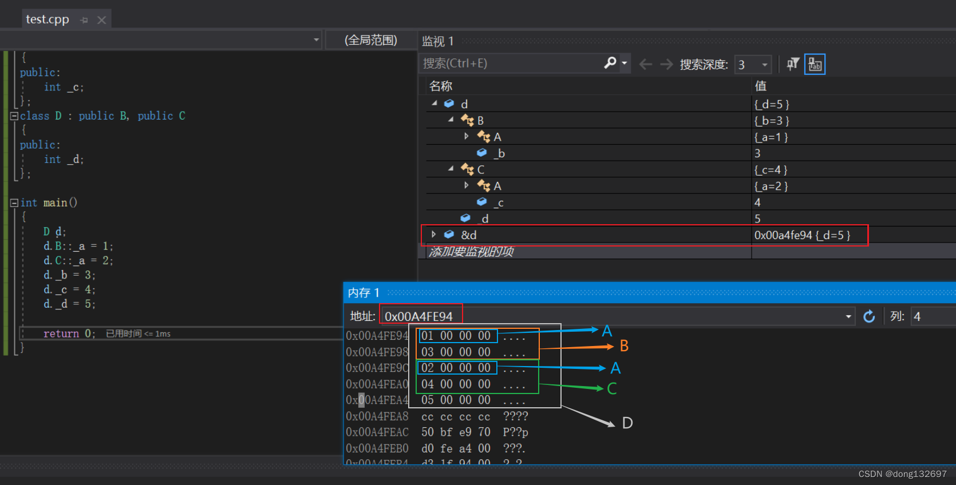Click the return 0 code line
Screen dimensions: 956x485
click(69, 333)
